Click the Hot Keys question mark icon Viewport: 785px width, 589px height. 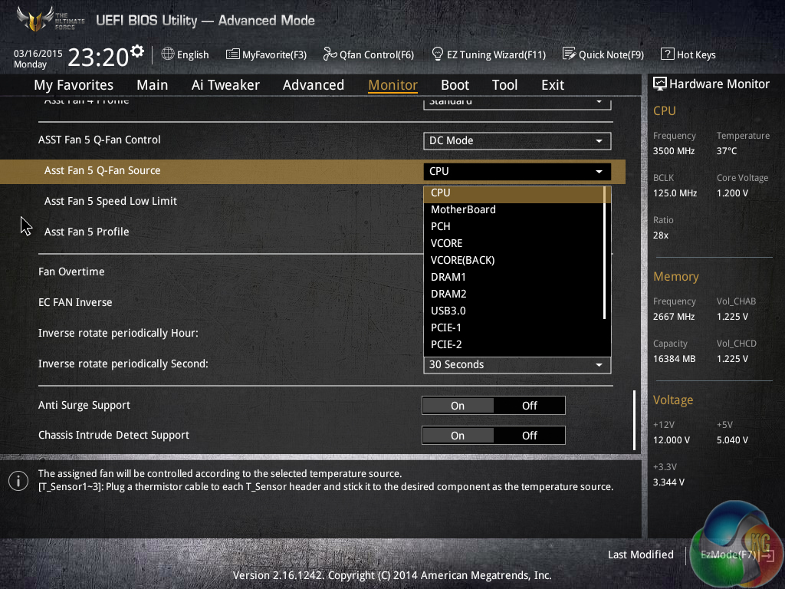(668, 54)
